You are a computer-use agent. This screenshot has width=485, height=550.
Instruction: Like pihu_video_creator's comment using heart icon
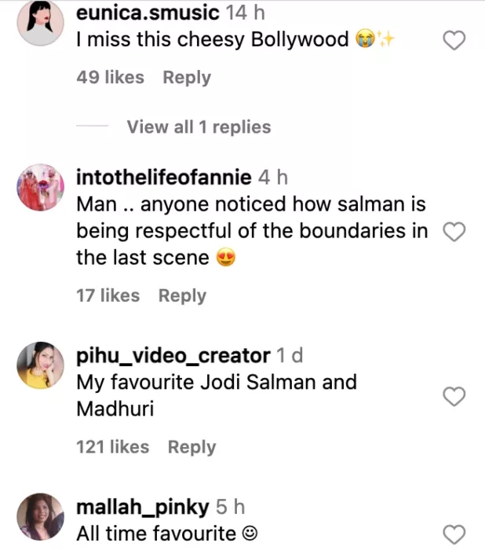pyautogui.click(x=455, y=397)
